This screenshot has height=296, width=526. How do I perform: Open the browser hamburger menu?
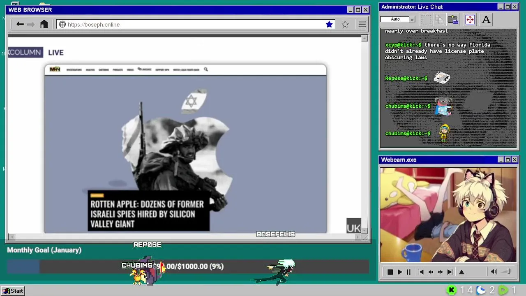pos(362,25)
